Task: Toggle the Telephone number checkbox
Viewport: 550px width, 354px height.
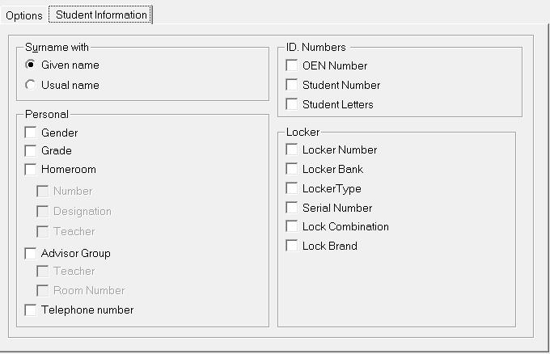Action: [x=31, y=310]
